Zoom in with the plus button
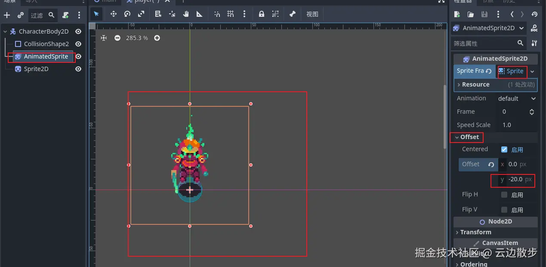This screenshot has width=546, height=267. point(157,38)
